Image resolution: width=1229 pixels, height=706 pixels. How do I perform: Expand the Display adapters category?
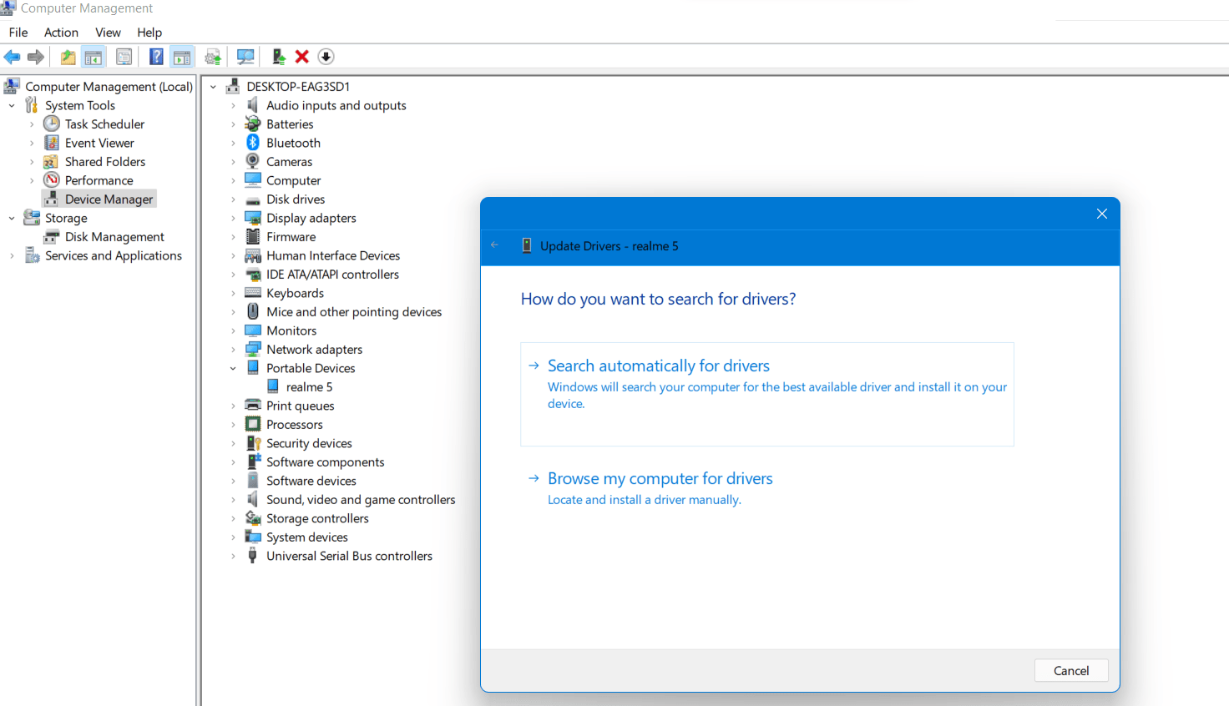pos(233,218)
